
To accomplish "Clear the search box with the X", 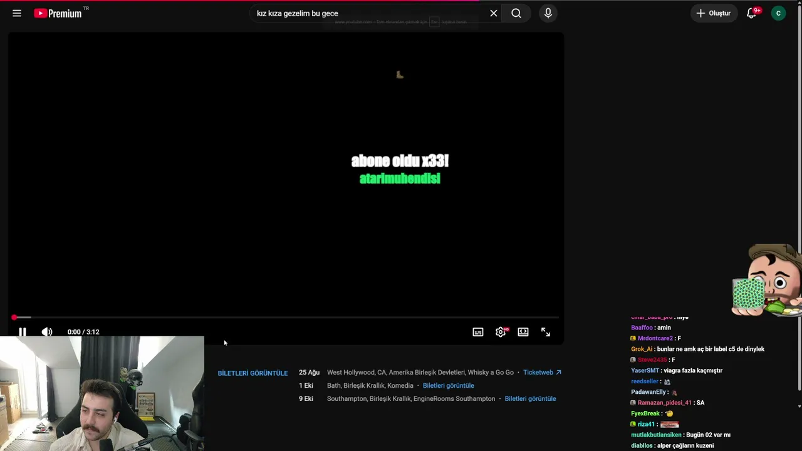I will tap(494, 13).
